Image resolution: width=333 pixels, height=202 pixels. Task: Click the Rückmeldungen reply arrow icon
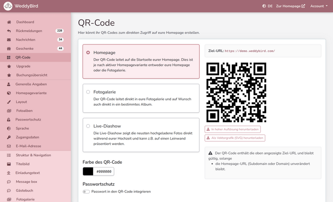(9, 31)
